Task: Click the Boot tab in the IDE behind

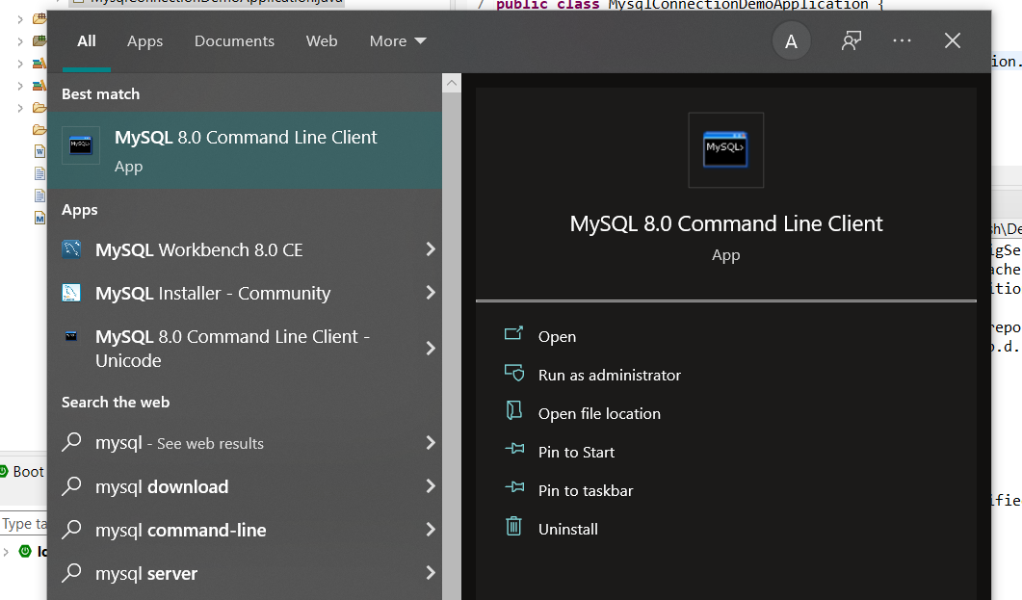Action: 23,472
